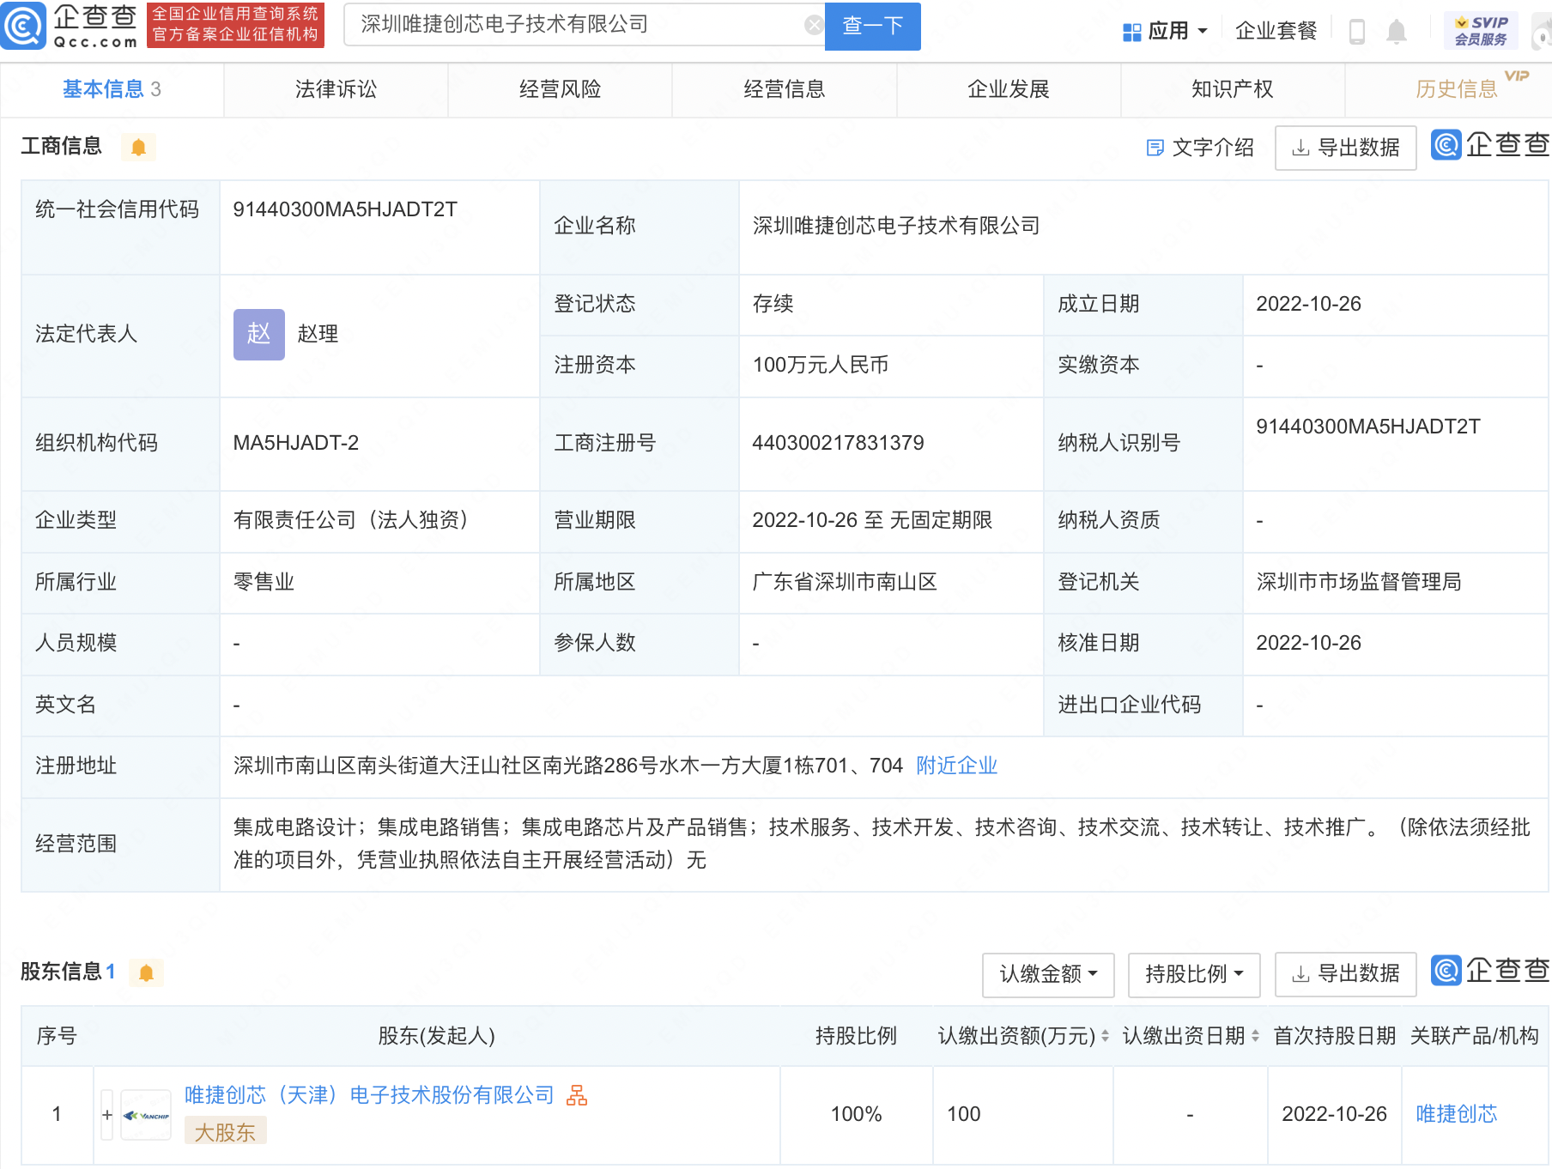
Task: Switch to the 知识产权 tab
Action: tap(1232, 89)
